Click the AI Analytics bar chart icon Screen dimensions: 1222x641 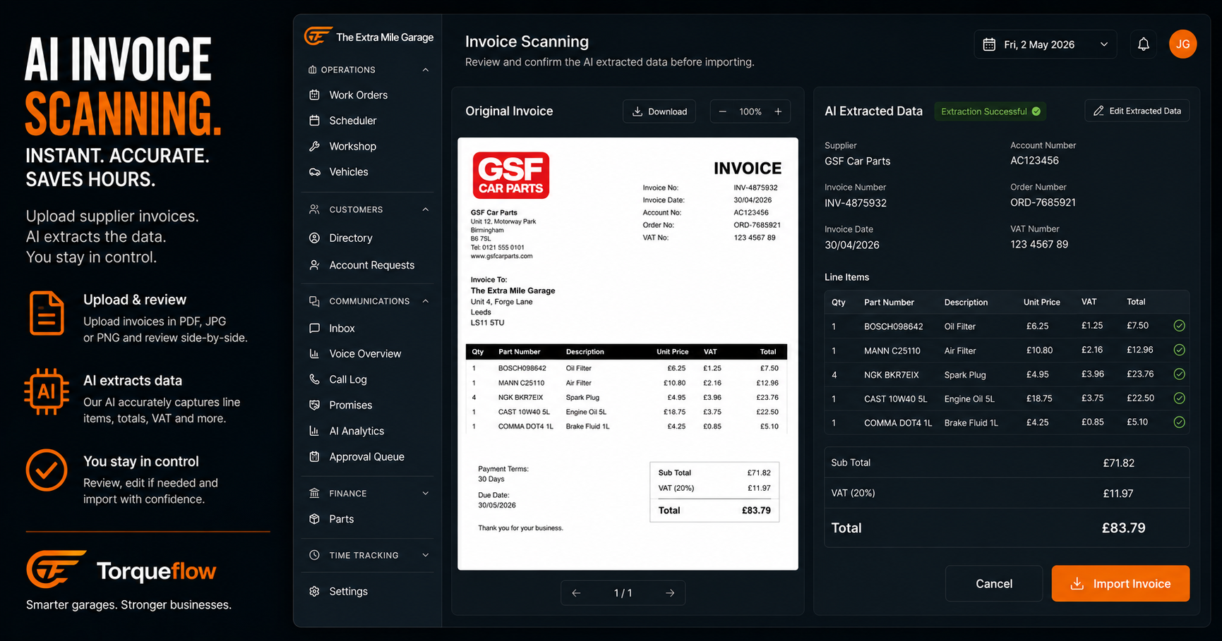tap(314, 431)
